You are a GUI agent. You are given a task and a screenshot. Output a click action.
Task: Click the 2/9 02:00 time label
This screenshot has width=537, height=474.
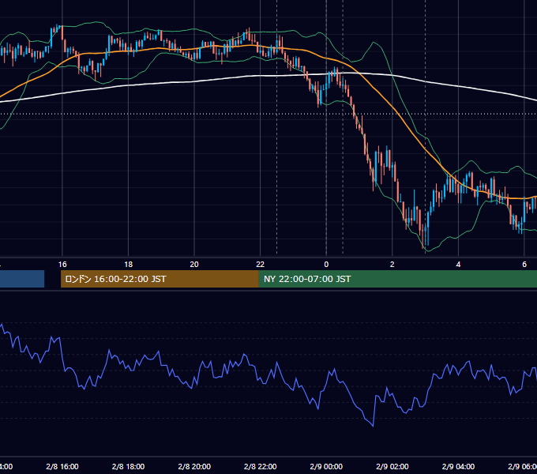tap(392, 466)
